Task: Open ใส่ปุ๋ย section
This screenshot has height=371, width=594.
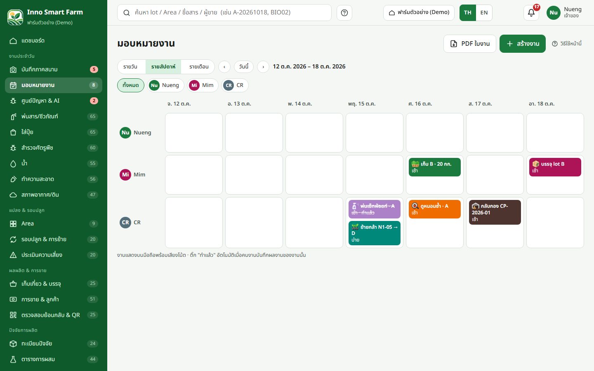Action: click(x=54, y=132)
